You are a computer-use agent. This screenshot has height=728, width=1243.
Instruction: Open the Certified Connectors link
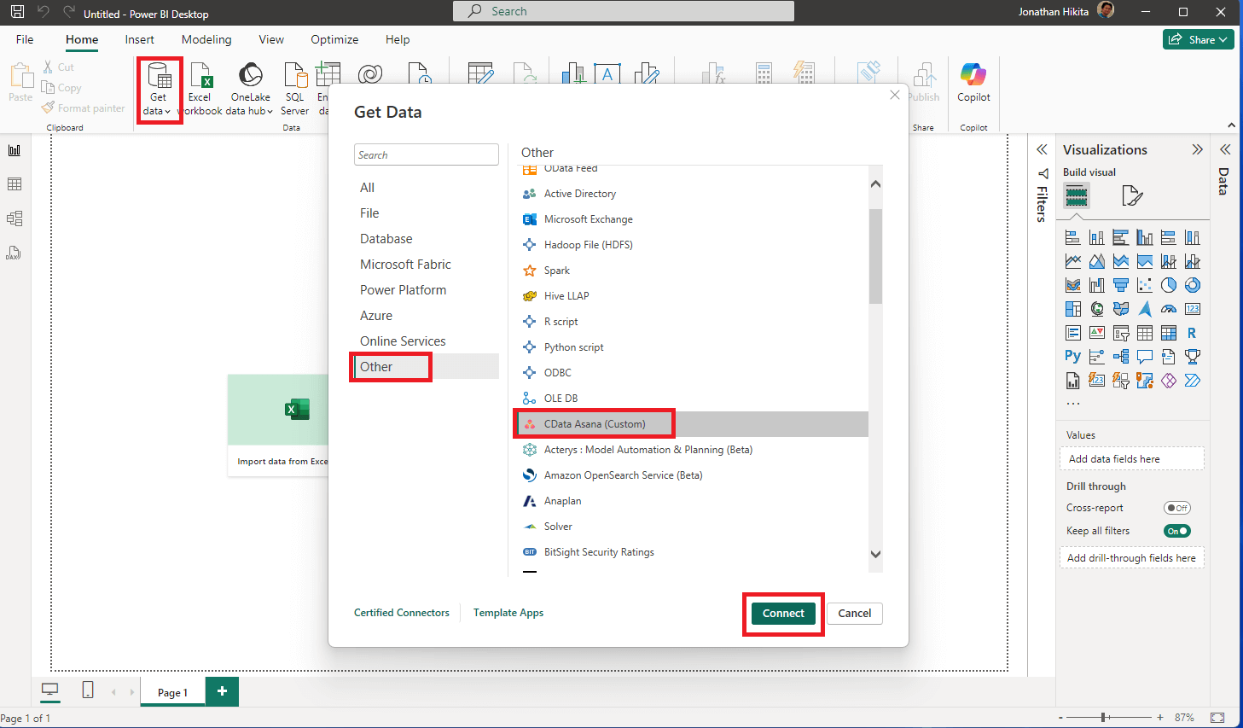tap(401, 613)
